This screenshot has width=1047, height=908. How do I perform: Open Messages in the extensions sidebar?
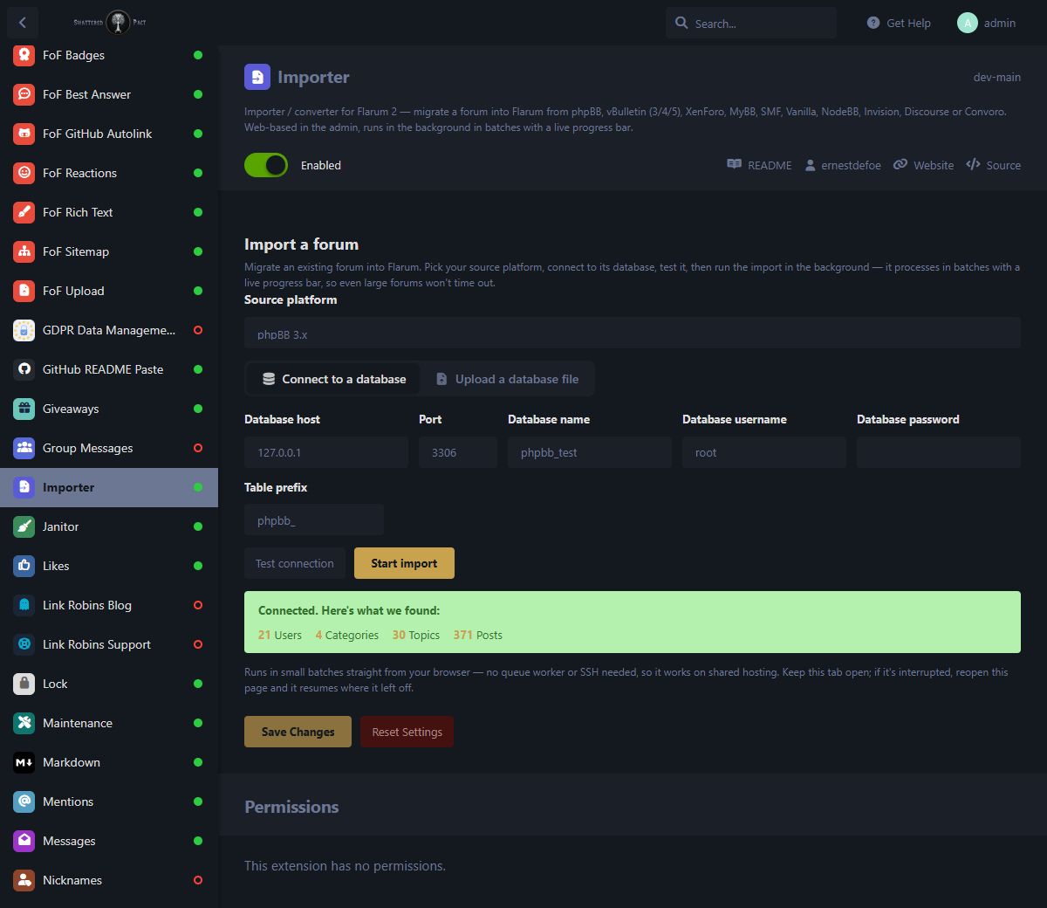pos(109,841)
